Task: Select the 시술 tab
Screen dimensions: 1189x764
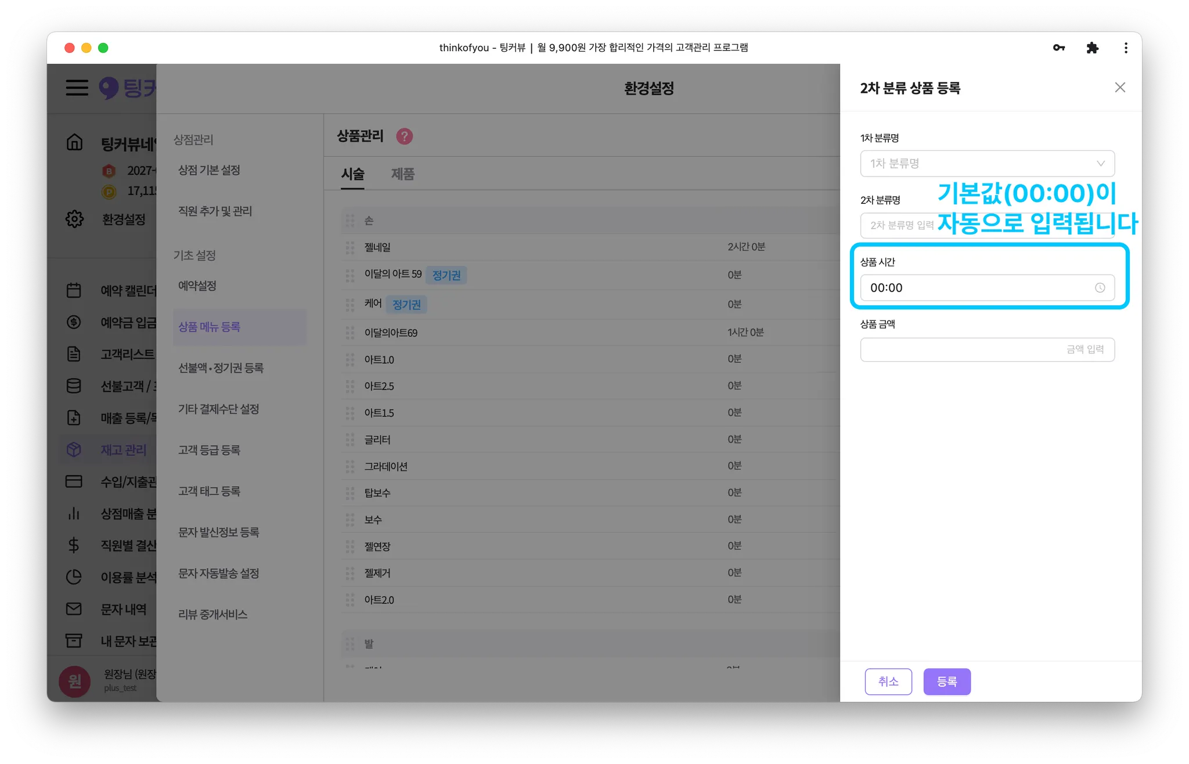Action: (x=352, y=174)
